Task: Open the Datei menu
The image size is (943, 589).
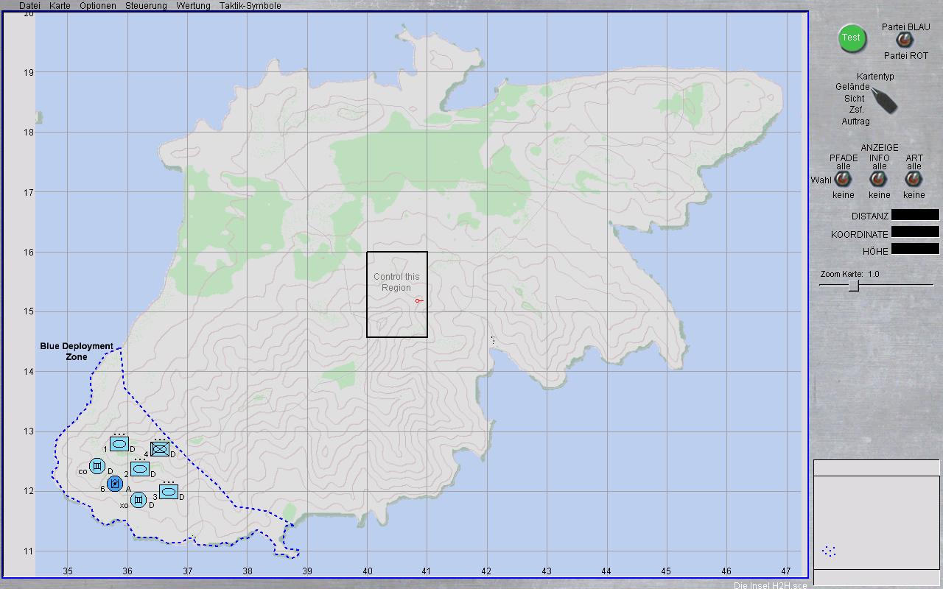Action: (29, 6)
